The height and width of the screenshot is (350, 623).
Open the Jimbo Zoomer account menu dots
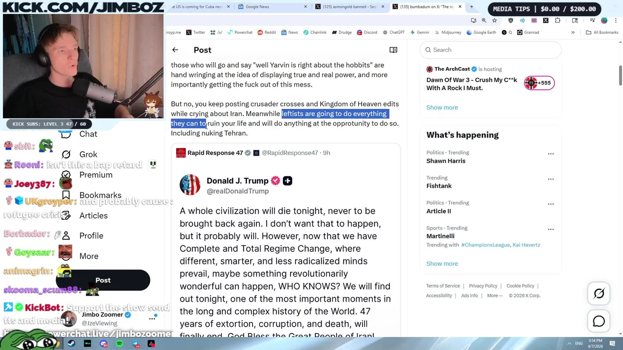[152, 318]
